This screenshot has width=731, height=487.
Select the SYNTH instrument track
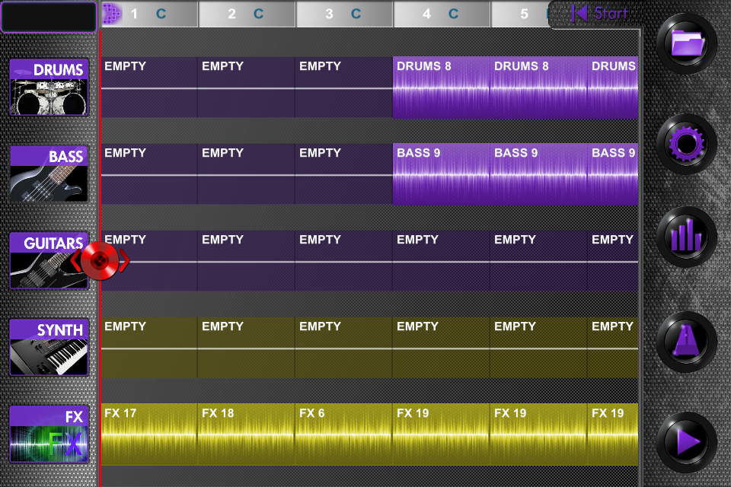49,347
